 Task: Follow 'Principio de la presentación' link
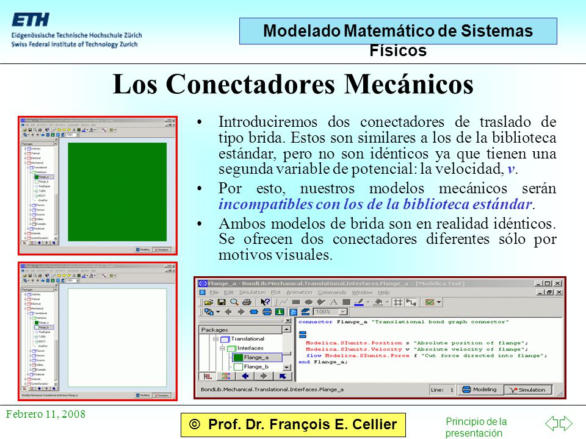click(x=476, y=427)
